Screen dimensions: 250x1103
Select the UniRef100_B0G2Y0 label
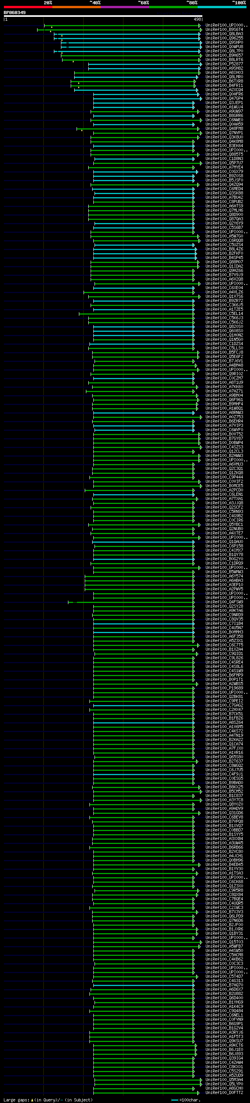(x=224, y=559)
